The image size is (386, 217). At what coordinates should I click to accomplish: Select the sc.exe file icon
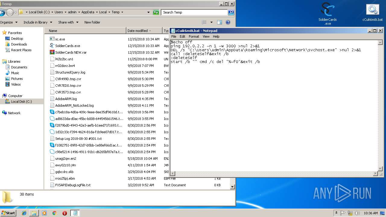click(x=52, y=39)
